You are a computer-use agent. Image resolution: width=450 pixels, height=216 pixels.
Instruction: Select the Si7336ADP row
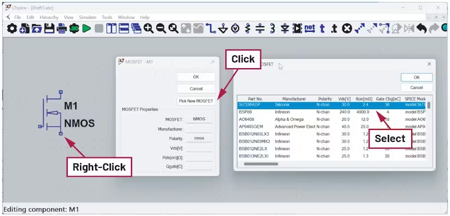[x=333, y=105]
